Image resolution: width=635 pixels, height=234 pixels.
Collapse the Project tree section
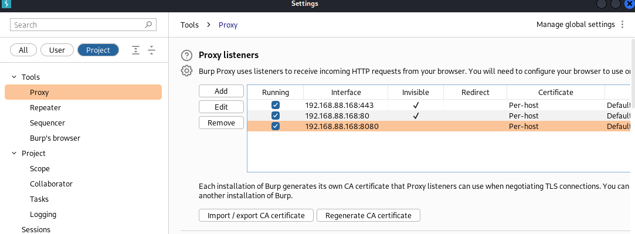(14, 154)
